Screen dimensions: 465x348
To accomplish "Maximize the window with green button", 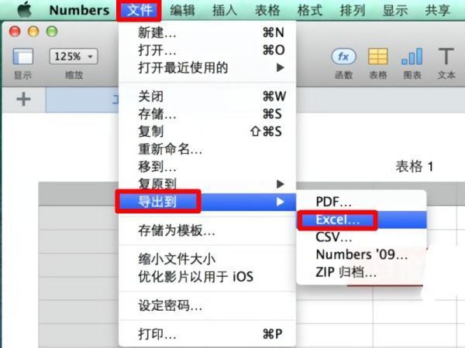I will point(52,32).
